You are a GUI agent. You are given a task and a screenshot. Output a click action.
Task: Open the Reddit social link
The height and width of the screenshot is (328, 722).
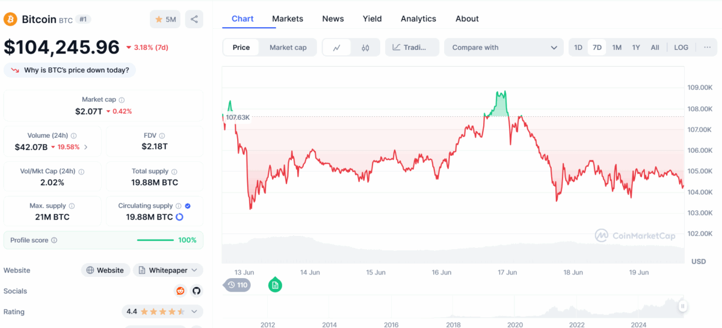tap(180, 291)
